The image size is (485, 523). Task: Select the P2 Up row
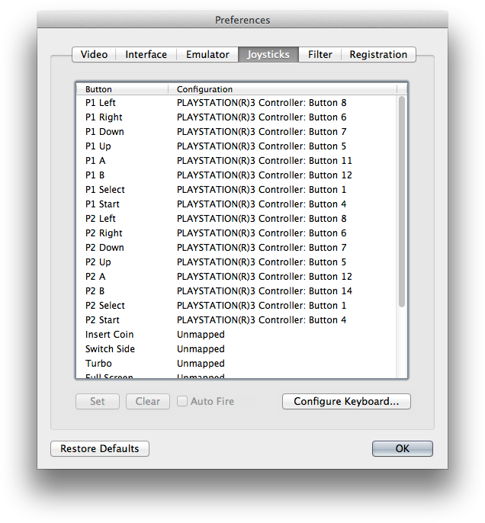(x=236, y=262)
